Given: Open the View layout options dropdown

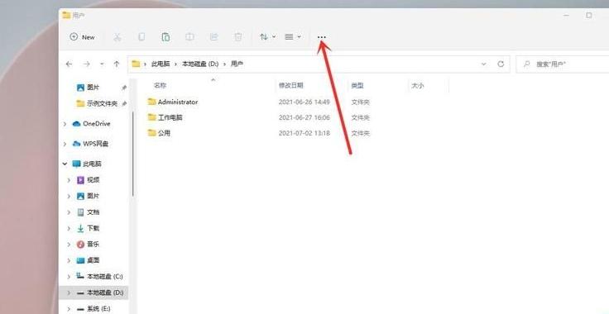Looking at the screenshot, I should pyautogui.click(x=293, y=37).
